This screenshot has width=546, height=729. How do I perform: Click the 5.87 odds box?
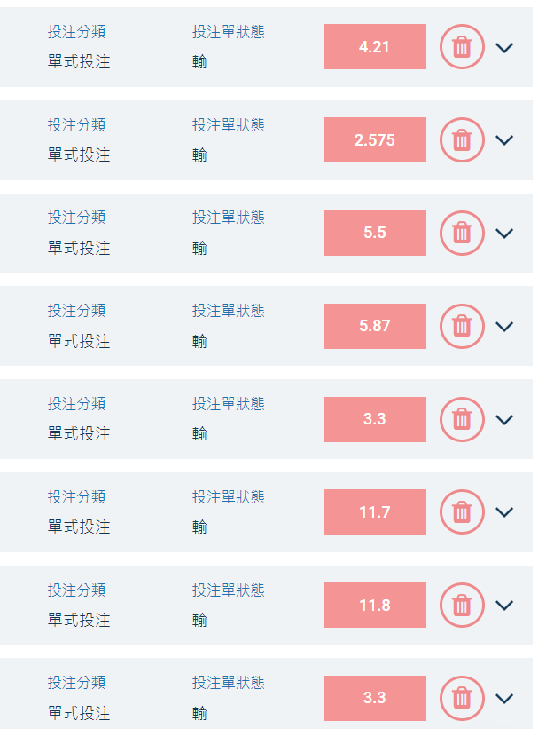pyautogui.click(x=375, y=327)
